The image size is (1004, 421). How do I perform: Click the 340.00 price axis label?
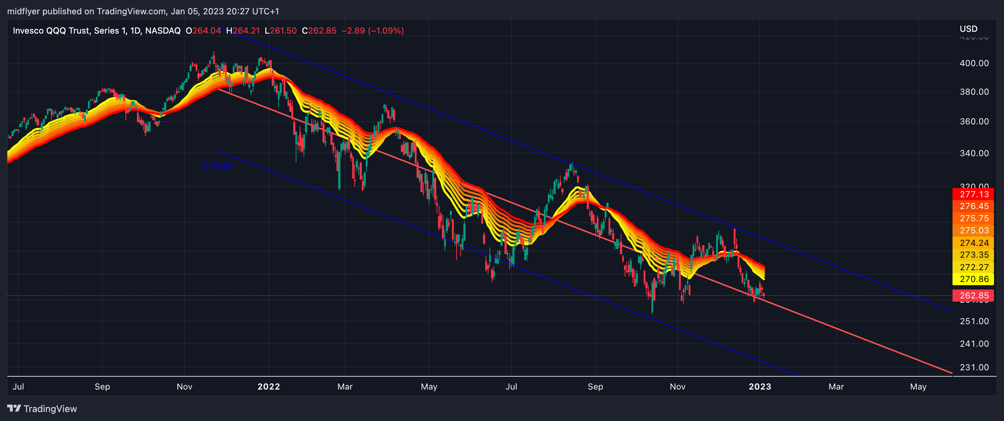click(974, 153)
